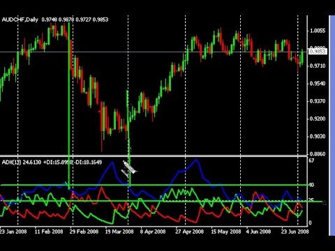This screenshot has height=251, width=335.
Task: Click the ADX(13) indicator label
Action: (x=11, y=162)
